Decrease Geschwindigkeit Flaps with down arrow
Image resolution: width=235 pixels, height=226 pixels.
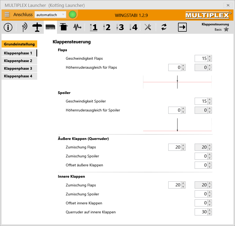point(210,60)
